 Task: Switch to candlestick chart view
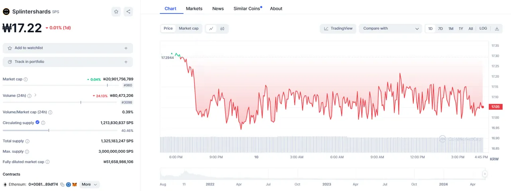tap(222, 28)
